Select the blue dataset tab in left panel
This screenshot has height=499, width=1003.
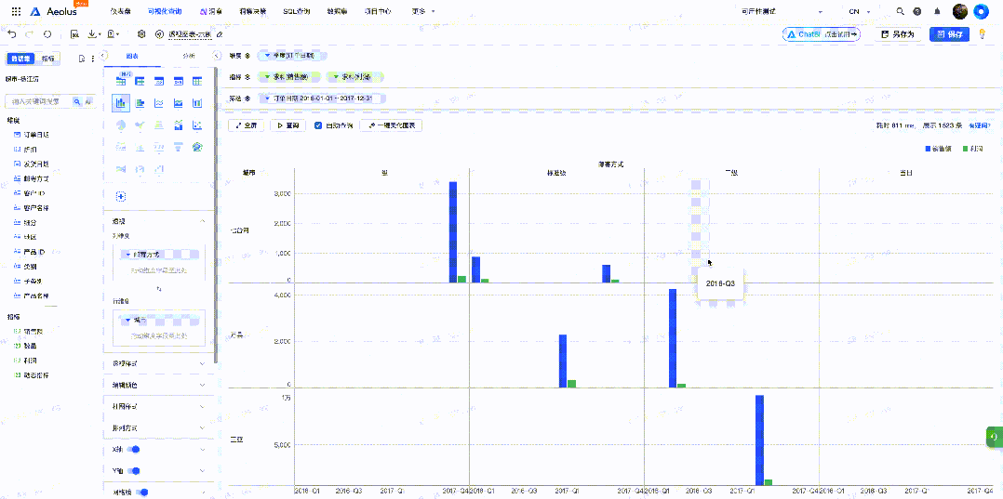21,59
